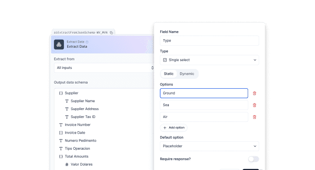Click object icon beside Total Amounts

(x=61, y=156)
